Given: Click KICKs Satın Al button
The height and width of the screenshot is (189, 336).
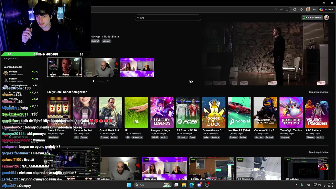Looking at the screenshot, I should click(312, 18).
